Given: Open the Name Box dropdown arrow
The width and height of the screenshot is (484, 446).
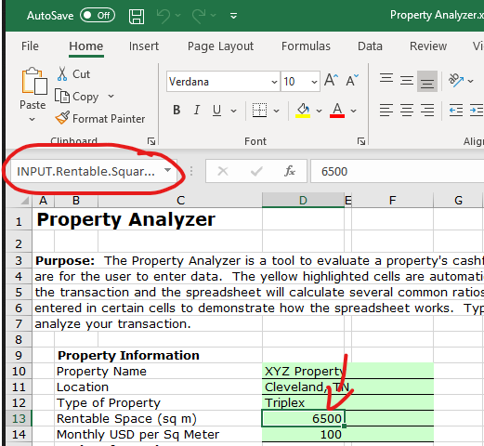Looking at the screenshot, I should pyautogui.click(x=167, y=170).
